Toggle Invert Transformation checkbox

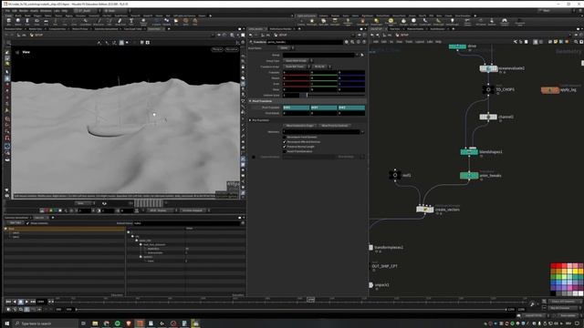click(285, 152)
